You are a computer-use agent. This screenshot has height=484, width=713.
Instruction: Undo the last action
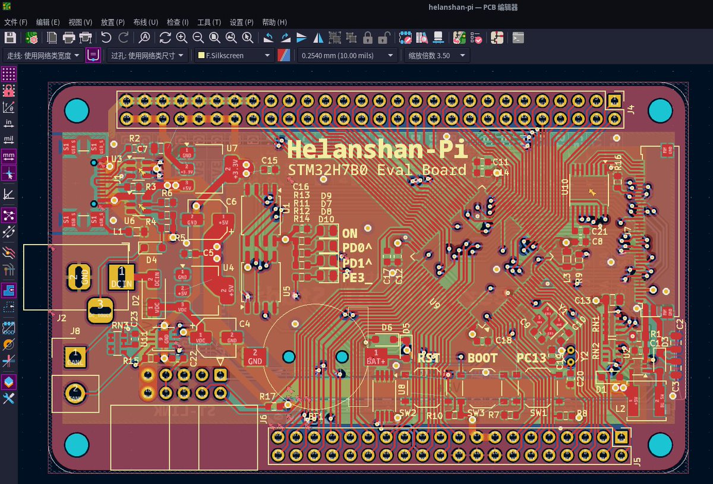coord(106,38)
